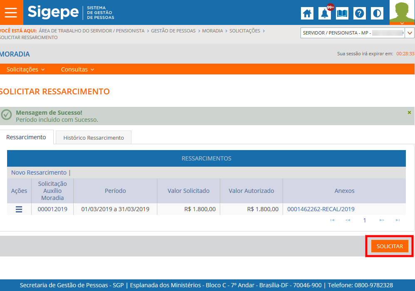Go to next page of table
Image resolution: width=415 pixels, height=291 pixels.
(x=381, y=220)
